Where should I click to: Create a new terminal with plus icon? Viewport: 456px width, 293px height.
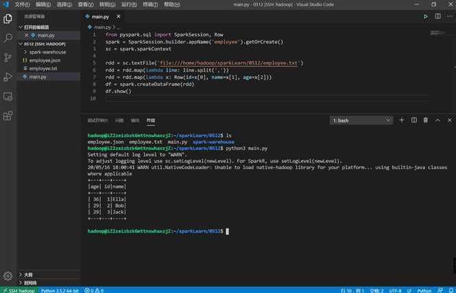402,120
